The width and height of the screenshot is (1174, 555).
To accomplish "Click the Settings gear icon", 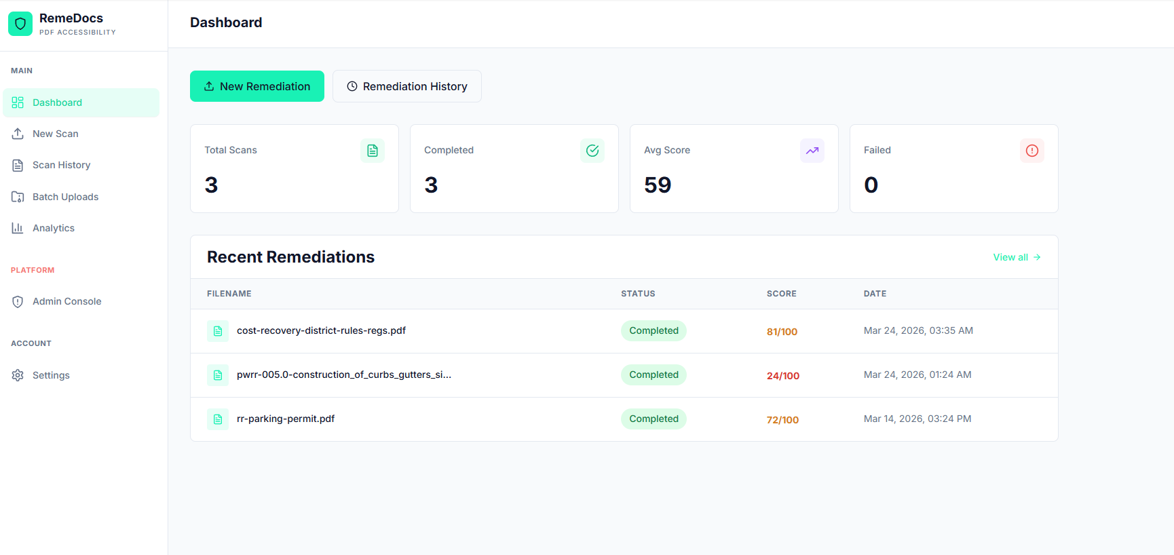I will click(18, 375).
